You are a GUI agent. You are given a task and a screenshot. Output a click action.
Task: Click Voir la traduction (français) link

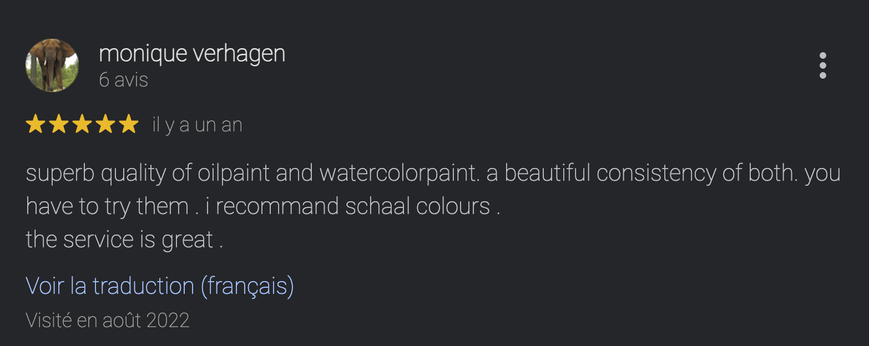pyautogui.click(x=160, y=286)
